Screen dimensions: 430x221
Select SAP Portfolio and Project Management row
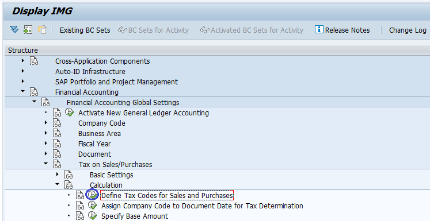pyautogui.click(x=116, y=82)
